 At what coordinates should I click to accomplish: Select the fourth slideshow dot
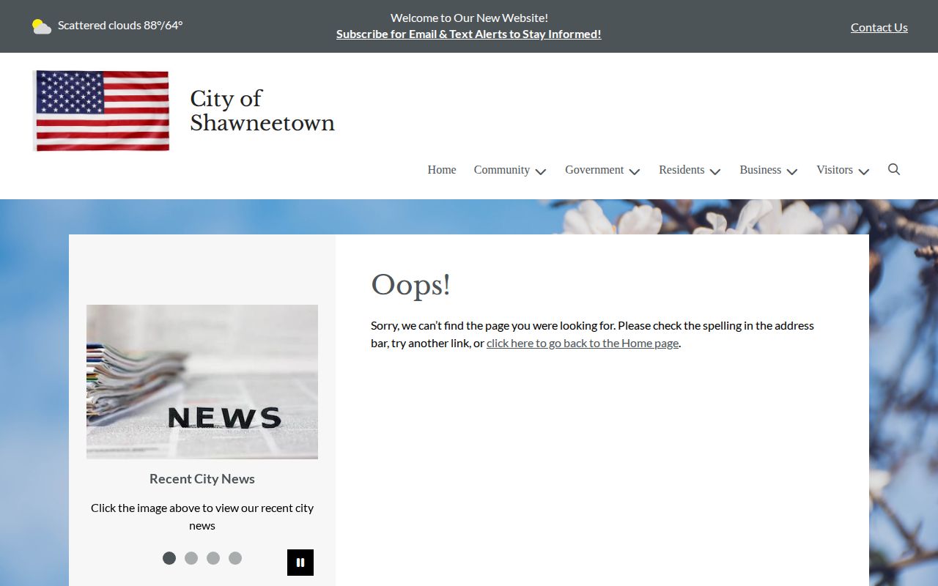[235, 558]
